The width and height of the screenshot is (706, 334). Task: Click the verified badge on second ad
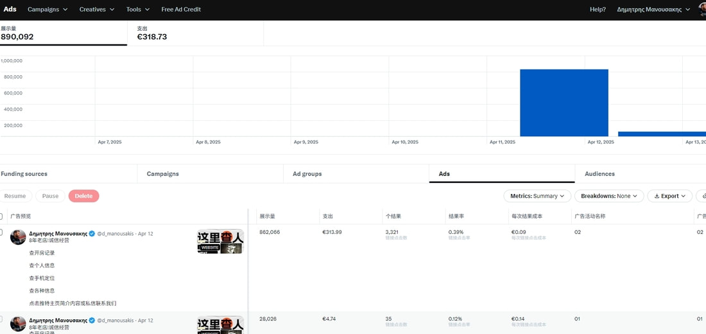(x=92, y=320)
